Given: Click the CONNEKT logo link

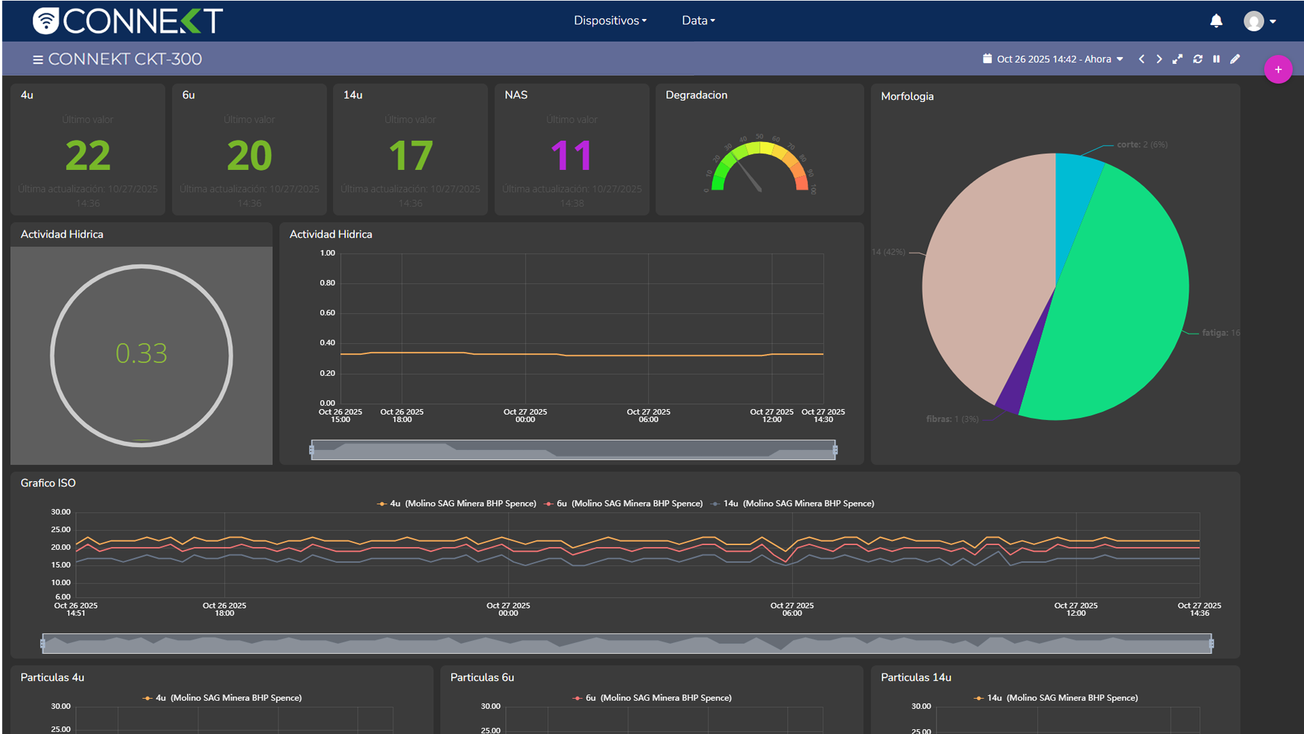Looking at the screenshot, I should click(128, 21).
